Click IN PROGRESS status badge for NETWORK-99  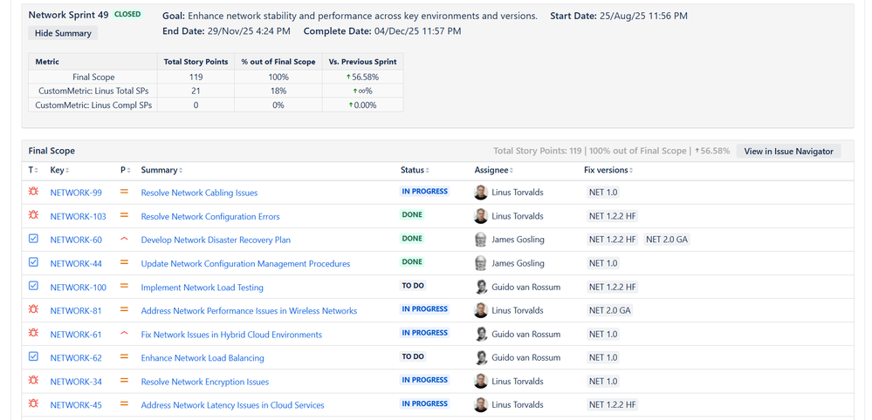[424, 192]
